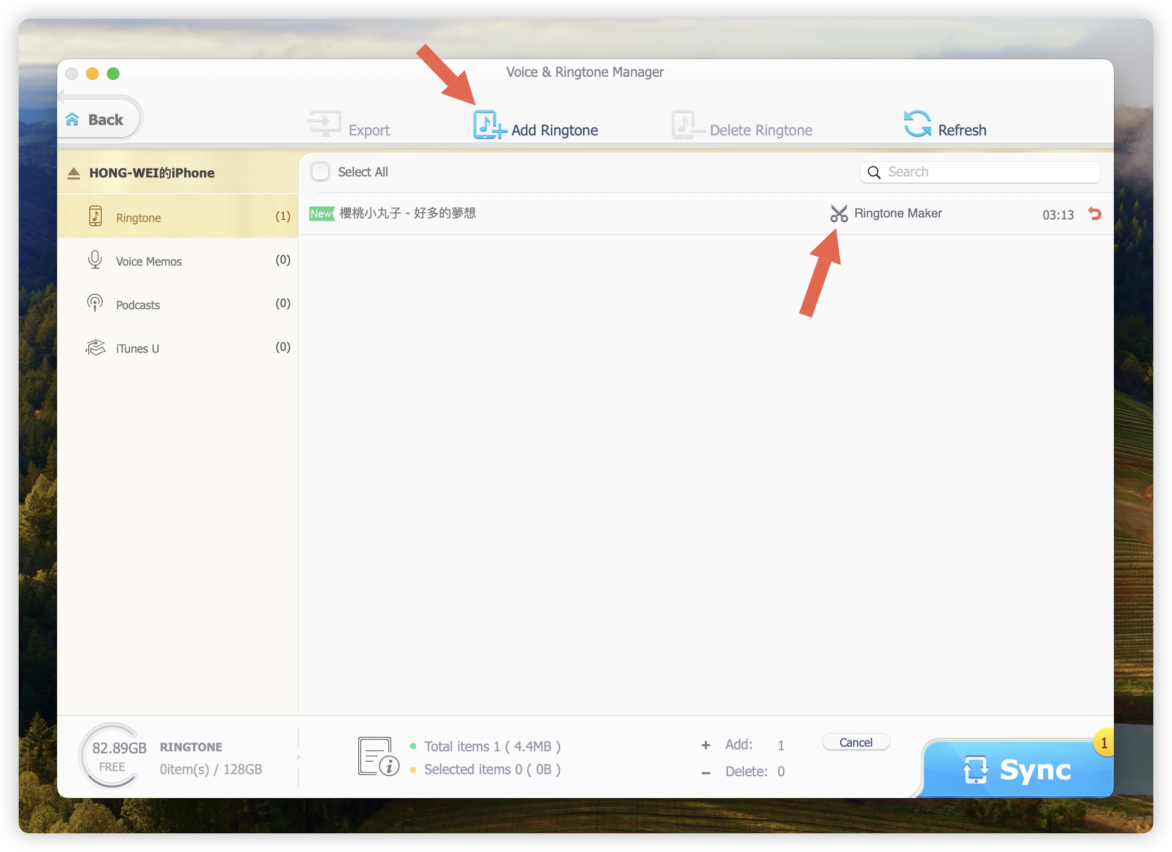Open the item details info icon
This screenshot has width=1172, height=852.
(378, 757)
